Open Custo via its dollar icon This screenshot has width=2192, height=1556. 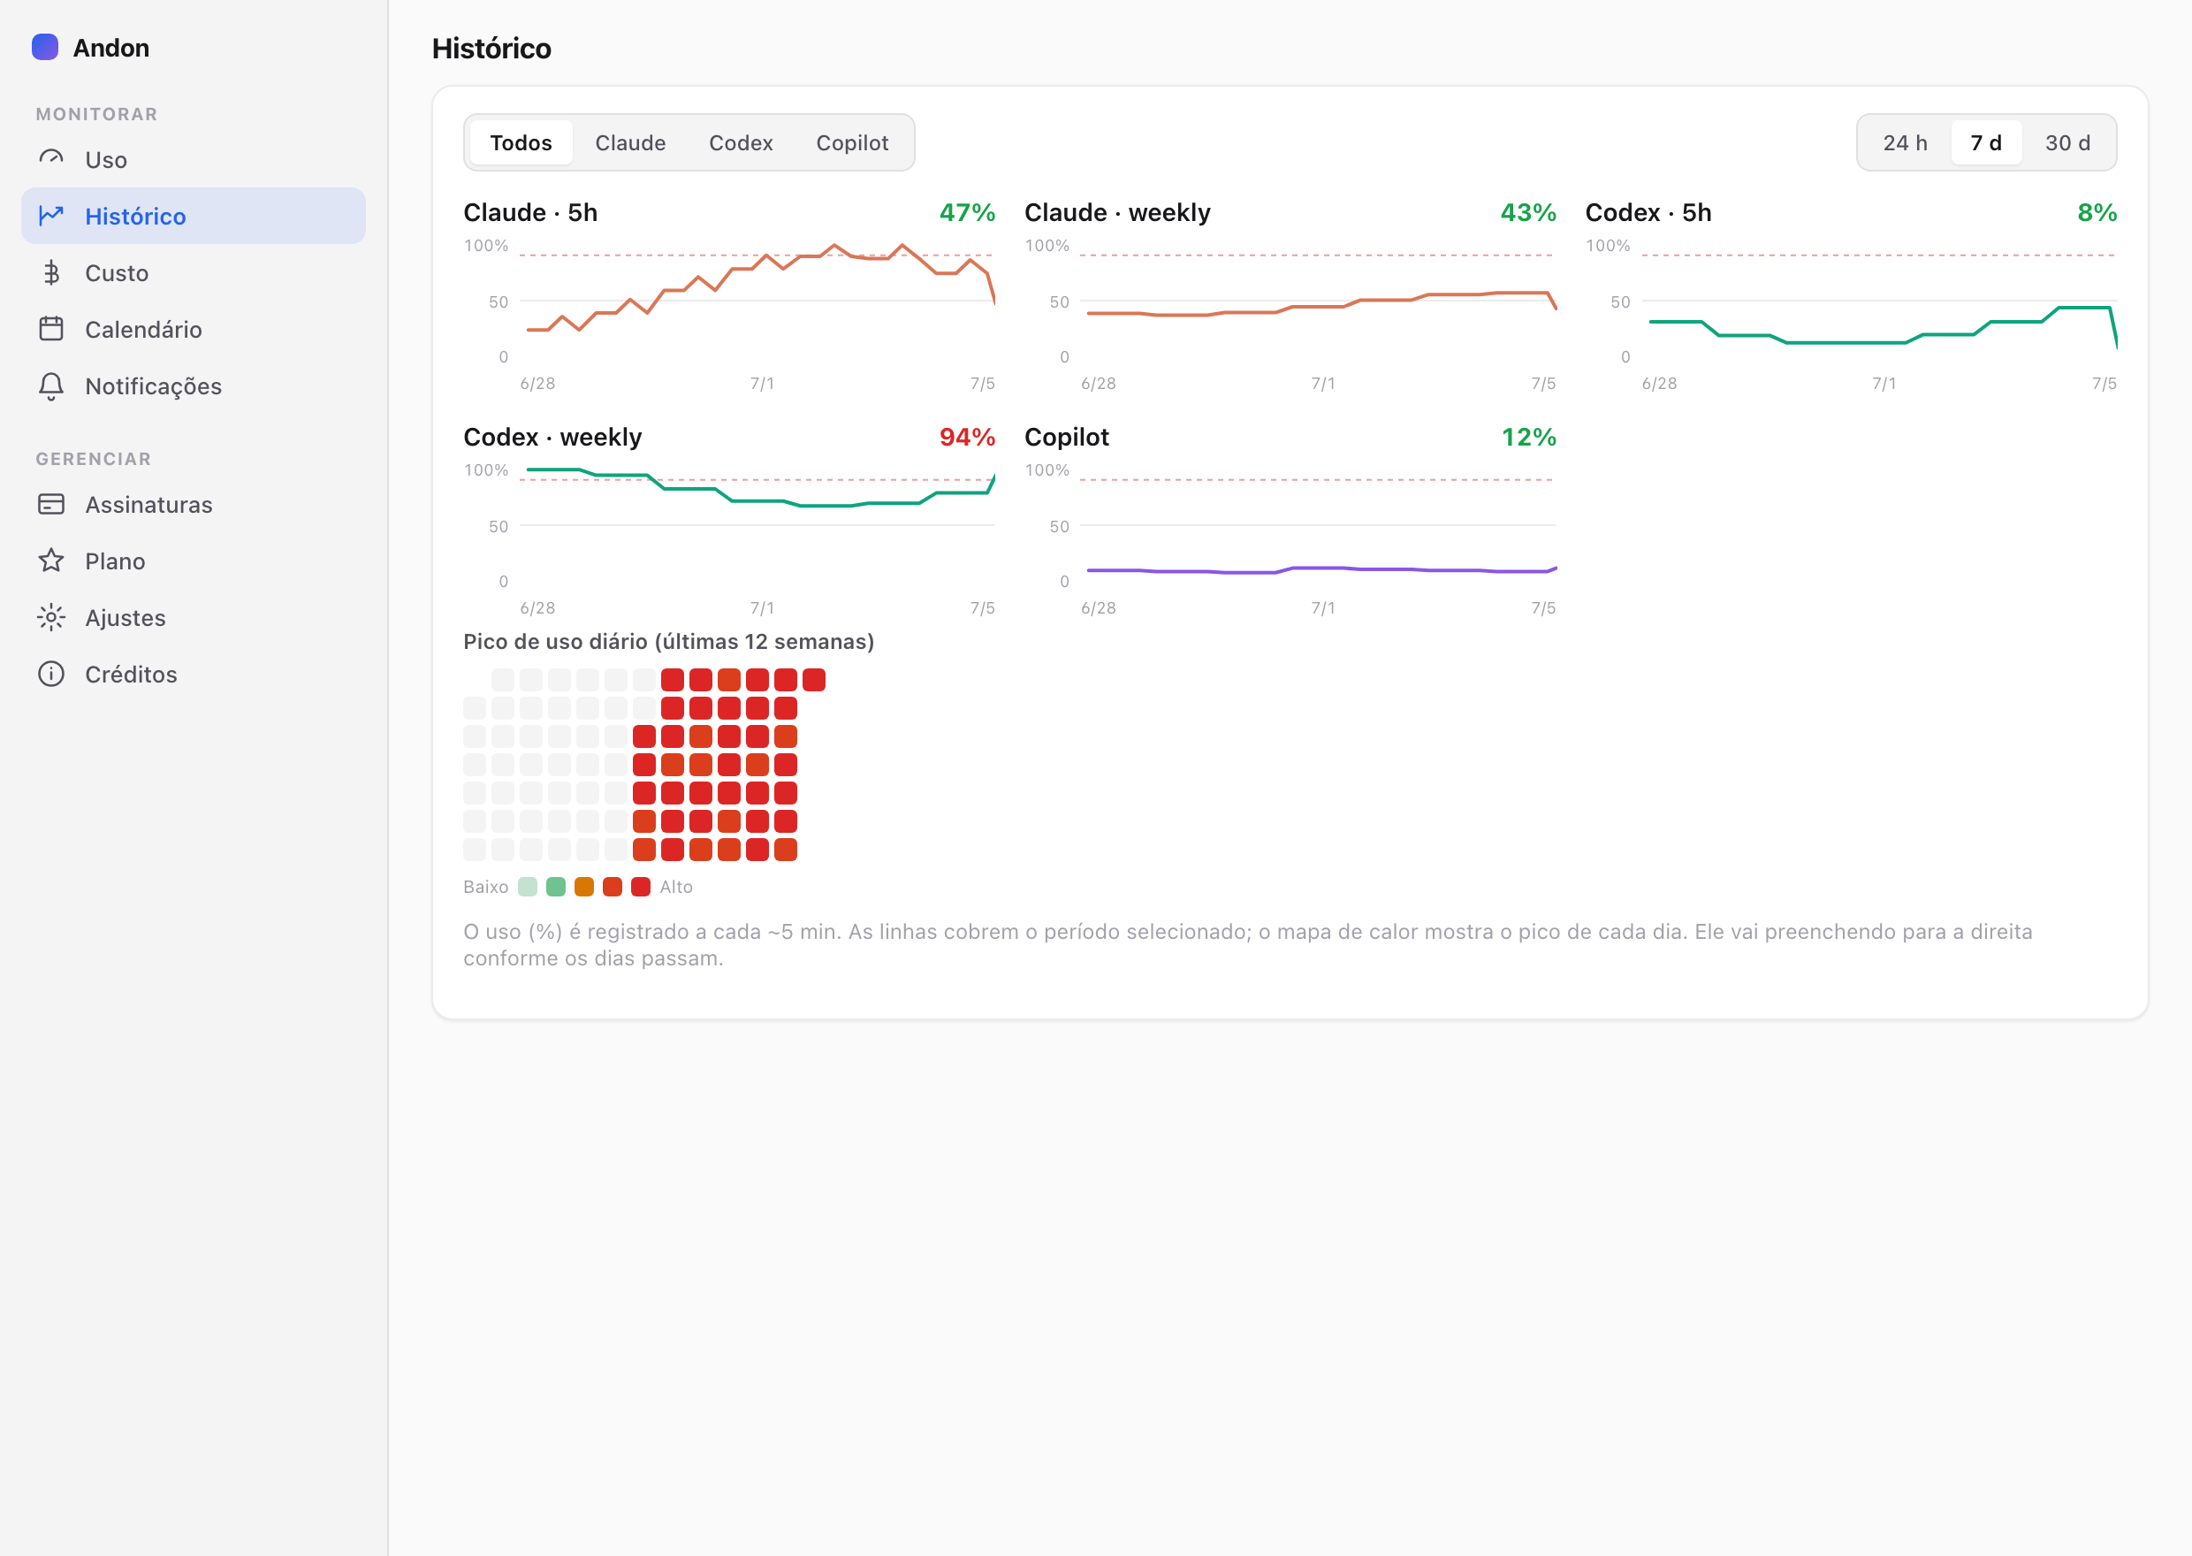50,272
